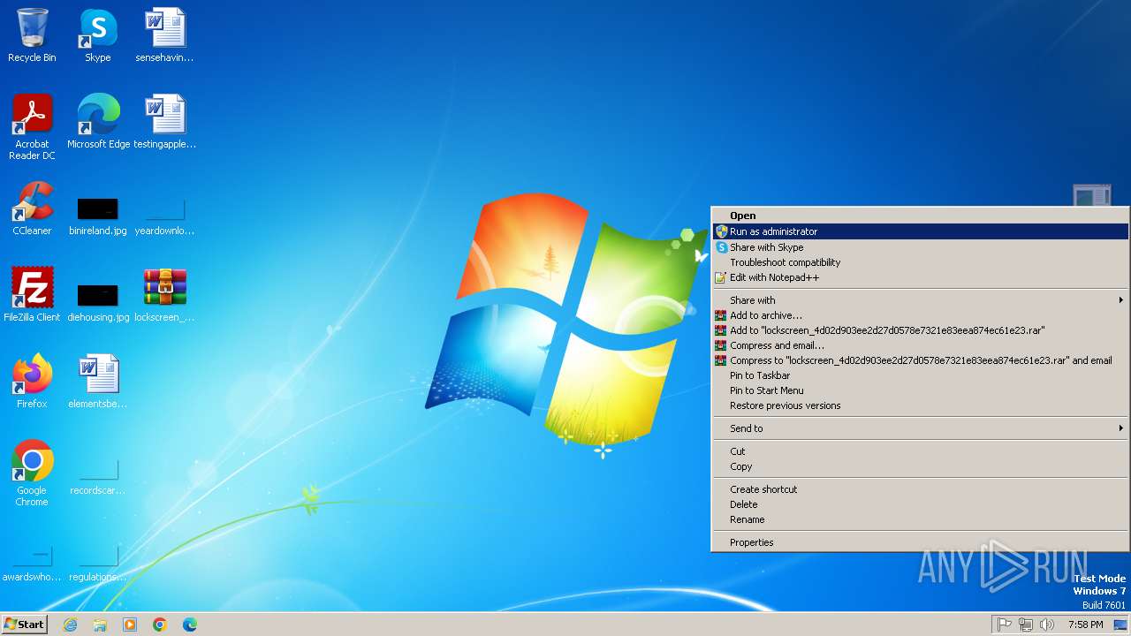Image resolution: width=1131 pixels, height=636 pixels.
Task: Open Internet Explorer from the taskbar
Action: pos(70,625)
